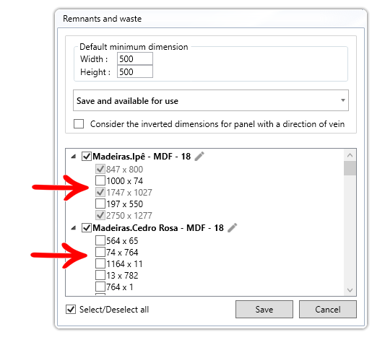Viewport: 385px width, 345px height.
Task: Click the Cancel button
Action: [328, 309]
